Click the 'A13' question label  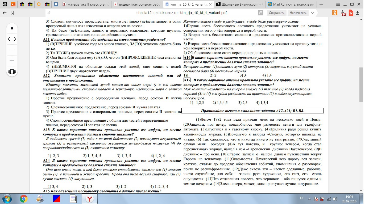tap(46, 130)
